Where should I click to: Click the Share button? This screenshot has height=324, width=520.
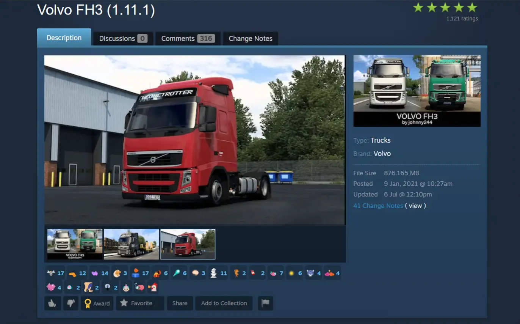(180, 303)
